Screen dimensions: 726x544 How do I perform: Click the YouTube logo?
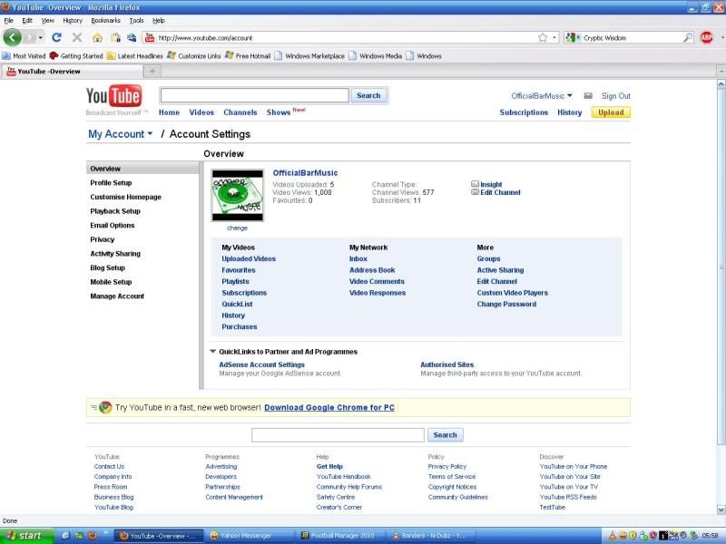pyautogui.click(x=114, y=97)
